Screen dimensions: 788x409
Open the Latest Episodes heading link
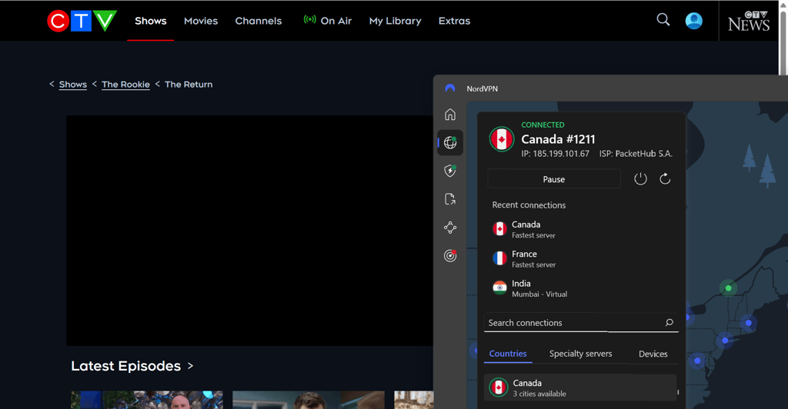pyautogui.click(x=125, y=366)
